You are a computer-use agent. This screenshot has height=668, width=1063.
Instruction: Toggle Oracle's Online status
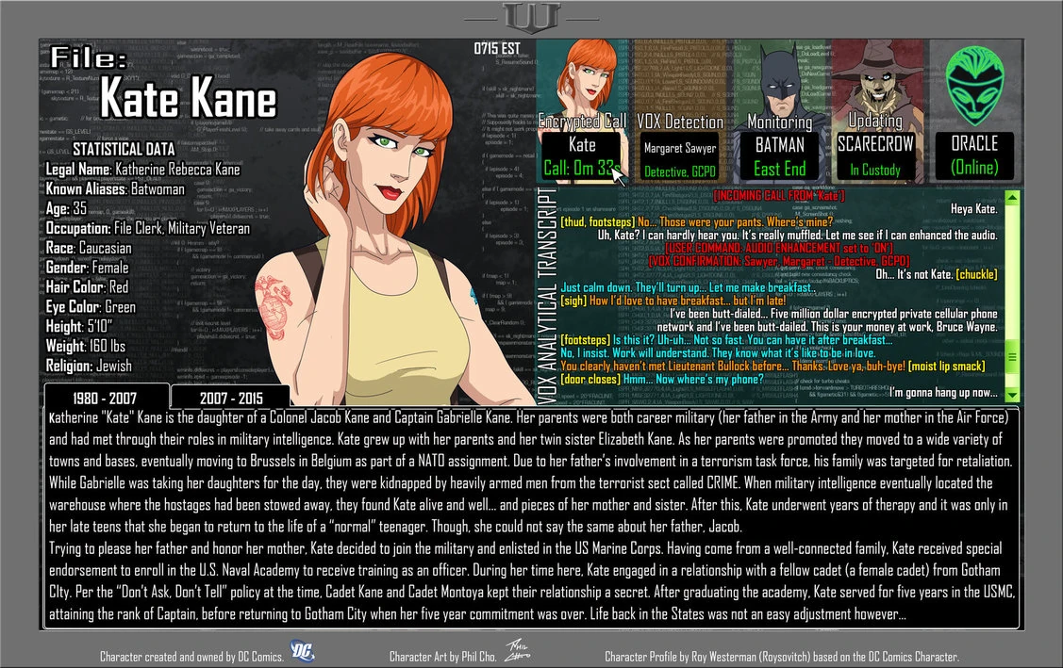(x=975, y=168)
